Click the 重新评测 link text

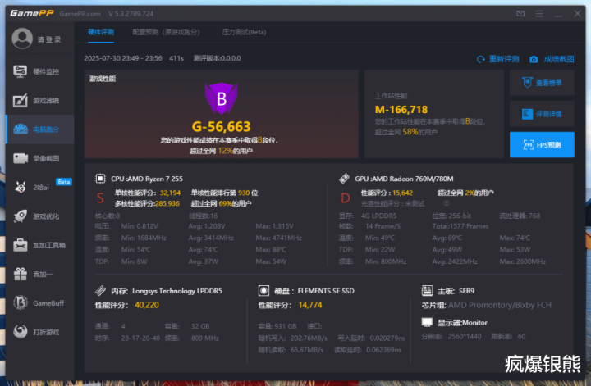pyautogui.click(x=504, y=59)
